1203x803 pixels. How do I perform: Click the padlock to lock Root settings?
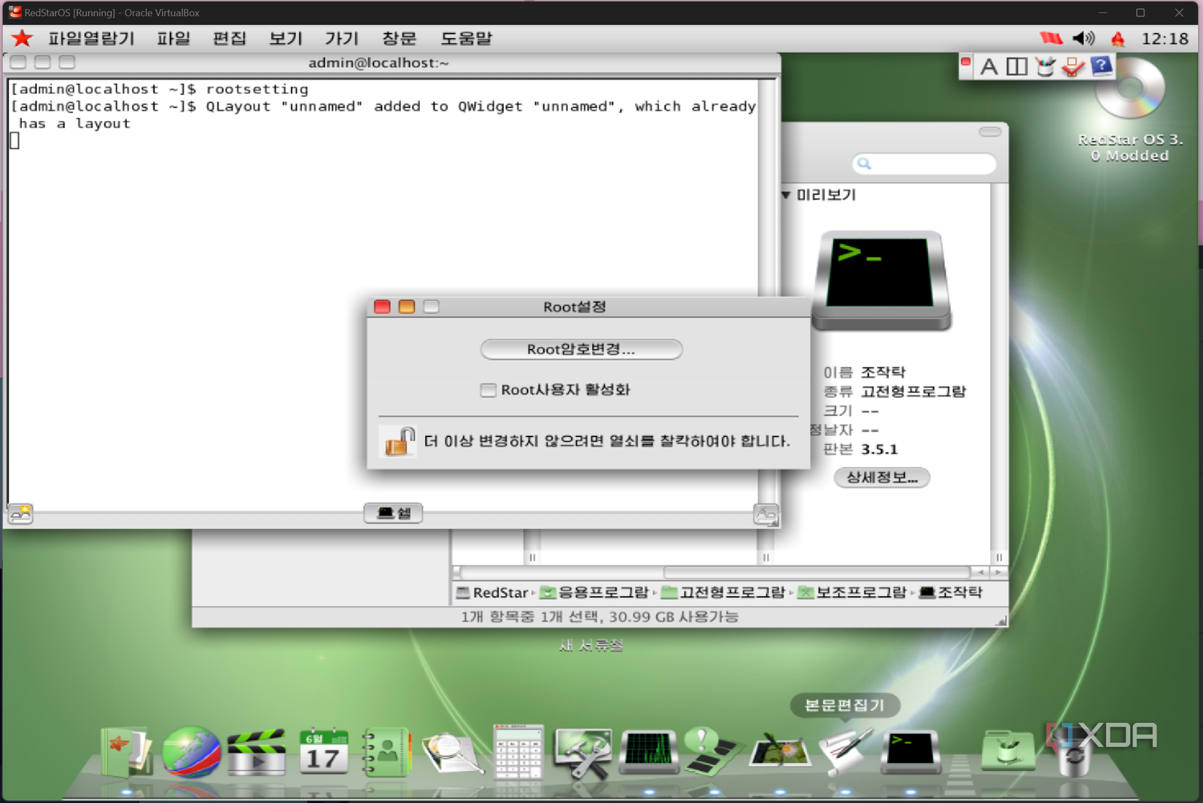pyautogui.click(x=399, y=441)
